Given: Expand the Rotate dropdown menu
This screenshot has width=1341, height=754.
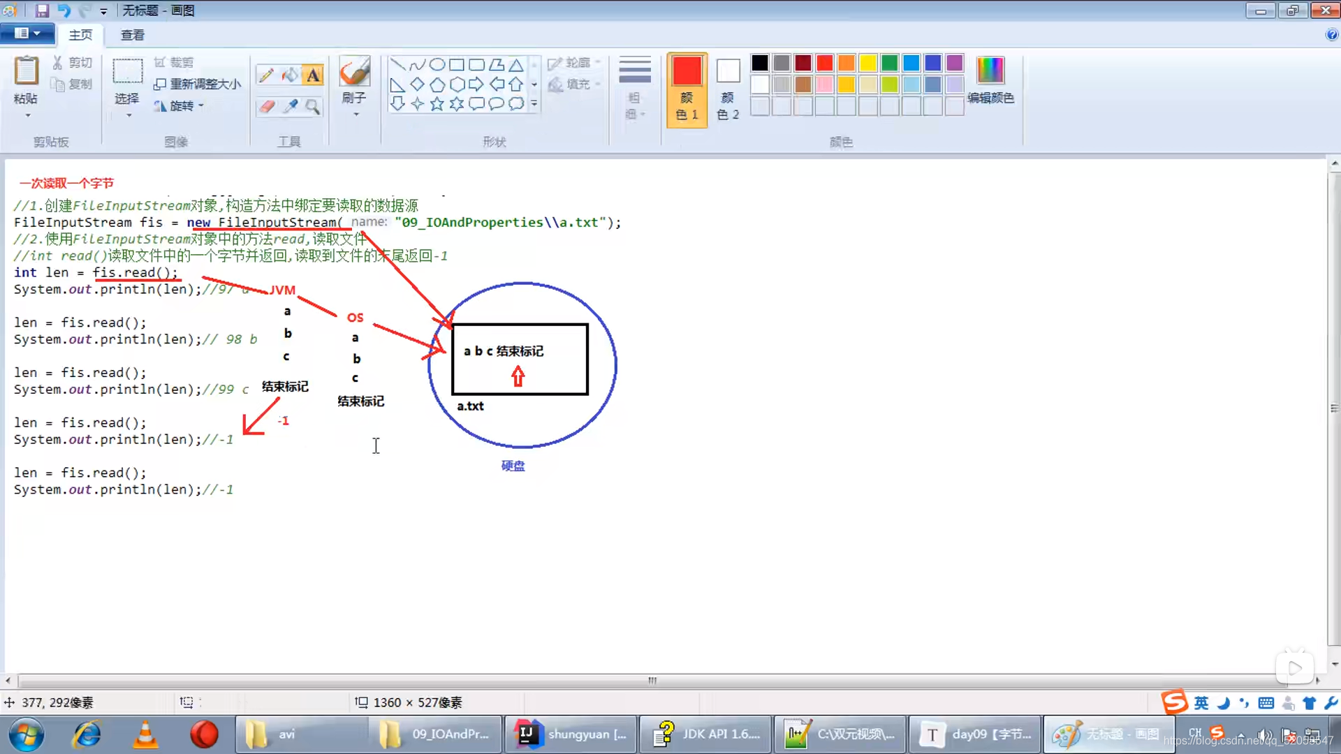Looking at the screenshot, I should [x=201, y=106].
